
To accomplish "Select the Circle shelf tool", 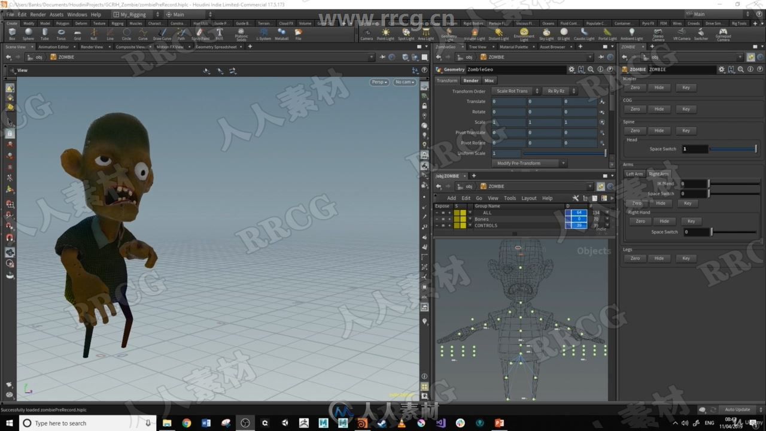I will tap(126, 34).
